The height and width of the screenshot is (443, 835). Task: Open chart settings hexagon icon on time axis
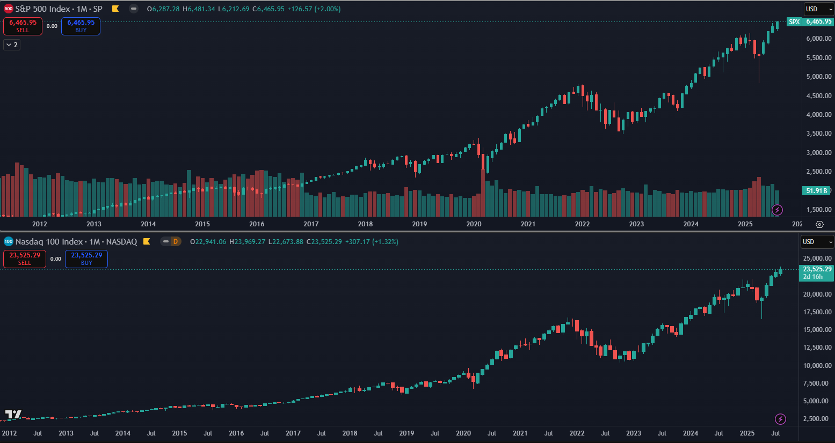(x=819, y=224)
